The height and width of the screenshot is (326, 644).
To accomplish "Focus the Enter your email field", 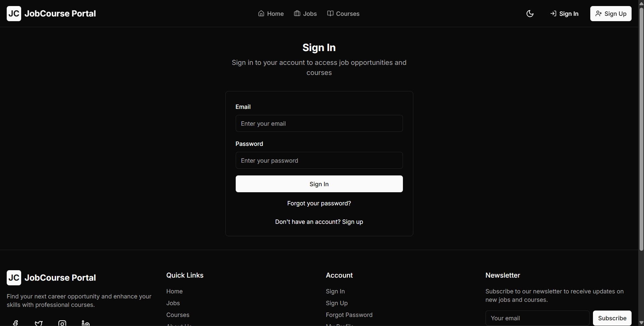I will (319, 123).
